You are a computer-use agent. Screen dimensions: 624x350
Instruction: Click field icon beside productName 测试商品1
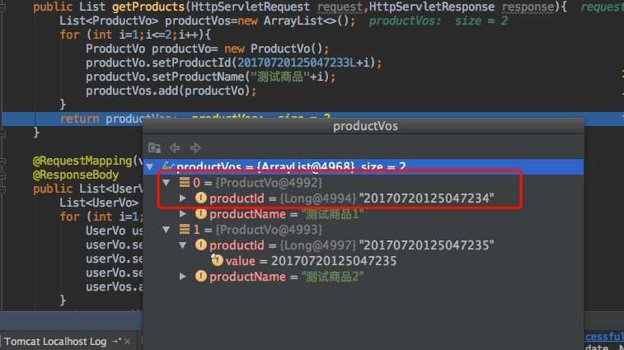pyautogui.click(x=201, y=213)
